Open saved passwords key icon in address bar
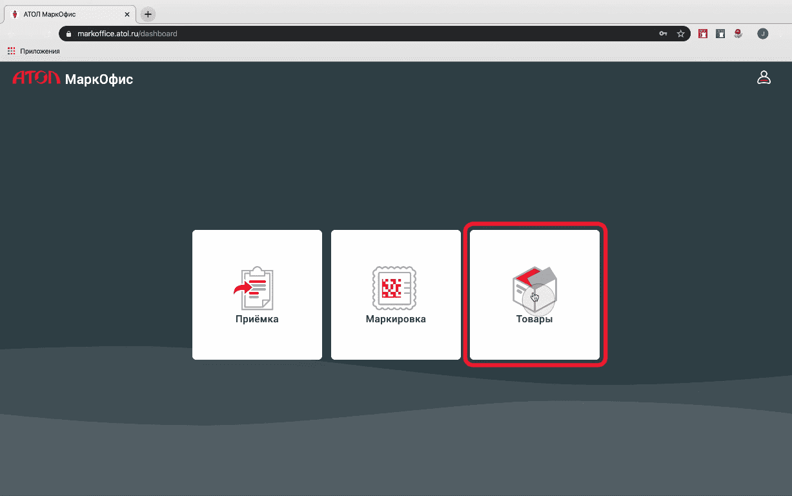 663,34
